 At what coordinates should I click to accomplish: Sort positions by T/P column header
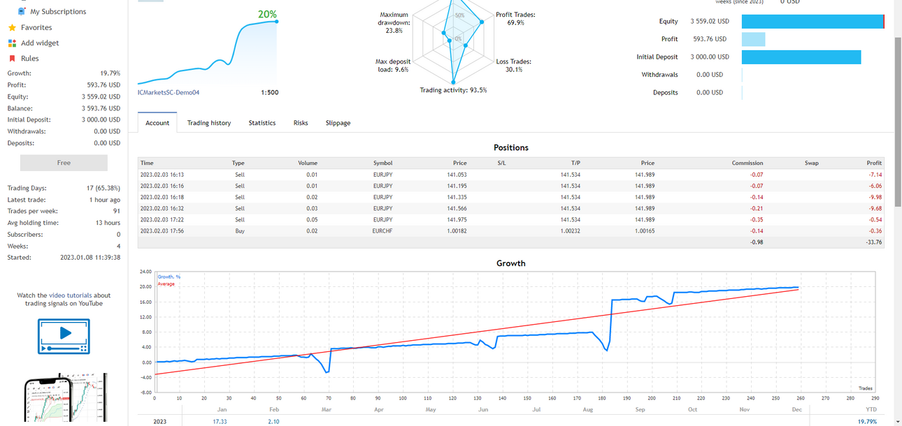(x=575, y=163)
